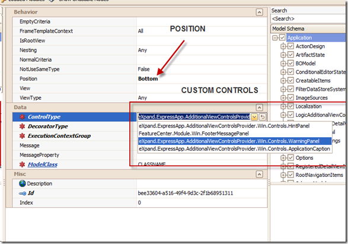348x244 pixels.
Task: Click the NotUseSameType value False
Action: (x=143, y=69)
